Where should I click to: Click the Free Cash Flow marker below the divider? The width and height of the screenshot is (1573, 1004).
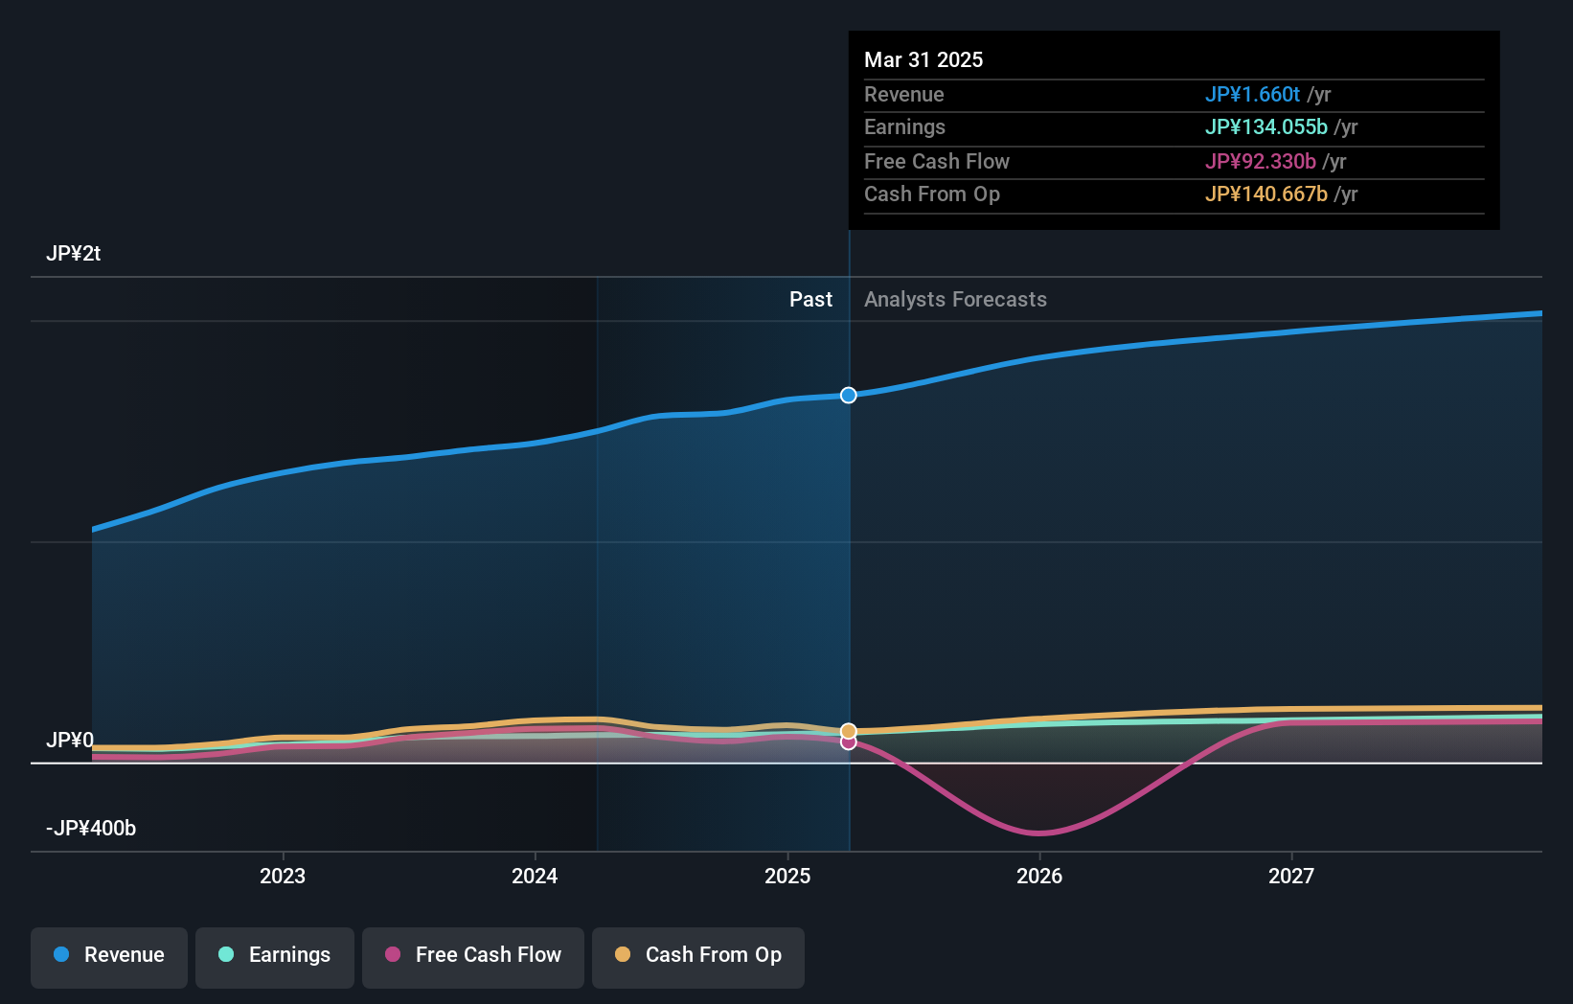click(x=849, y=743)
